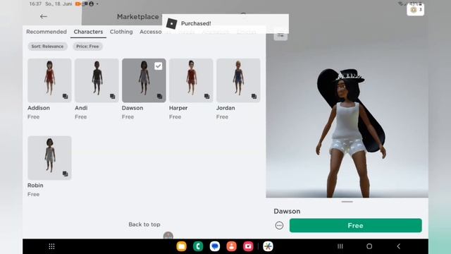Open the Accessories tab
451x254 pixels.
pyautogui.click(x=150, y=32)
